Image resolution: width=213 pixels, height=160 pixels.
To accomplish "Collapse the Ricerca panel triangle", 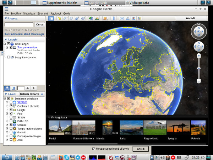I will [6, 18].
